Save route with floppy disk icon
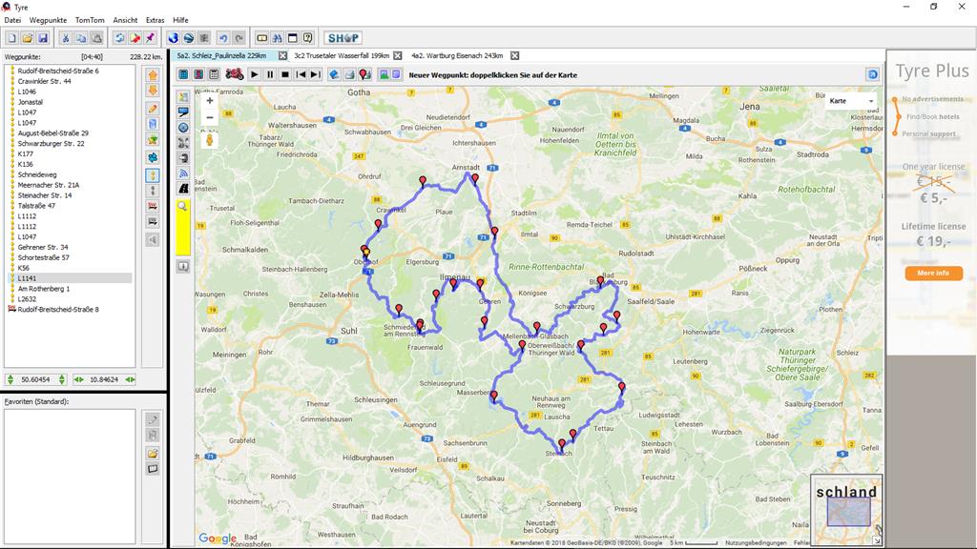This screenshot has height=549, width=977. point(43,38)
